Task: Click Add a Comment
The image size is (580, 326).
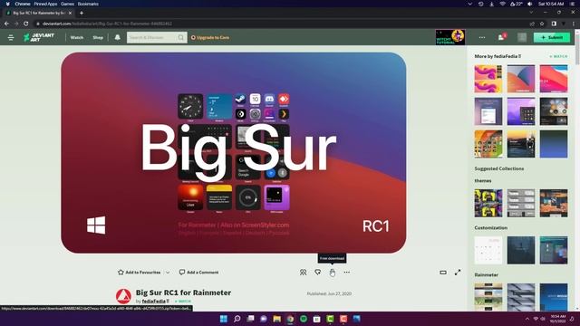Action: point(198,272)
